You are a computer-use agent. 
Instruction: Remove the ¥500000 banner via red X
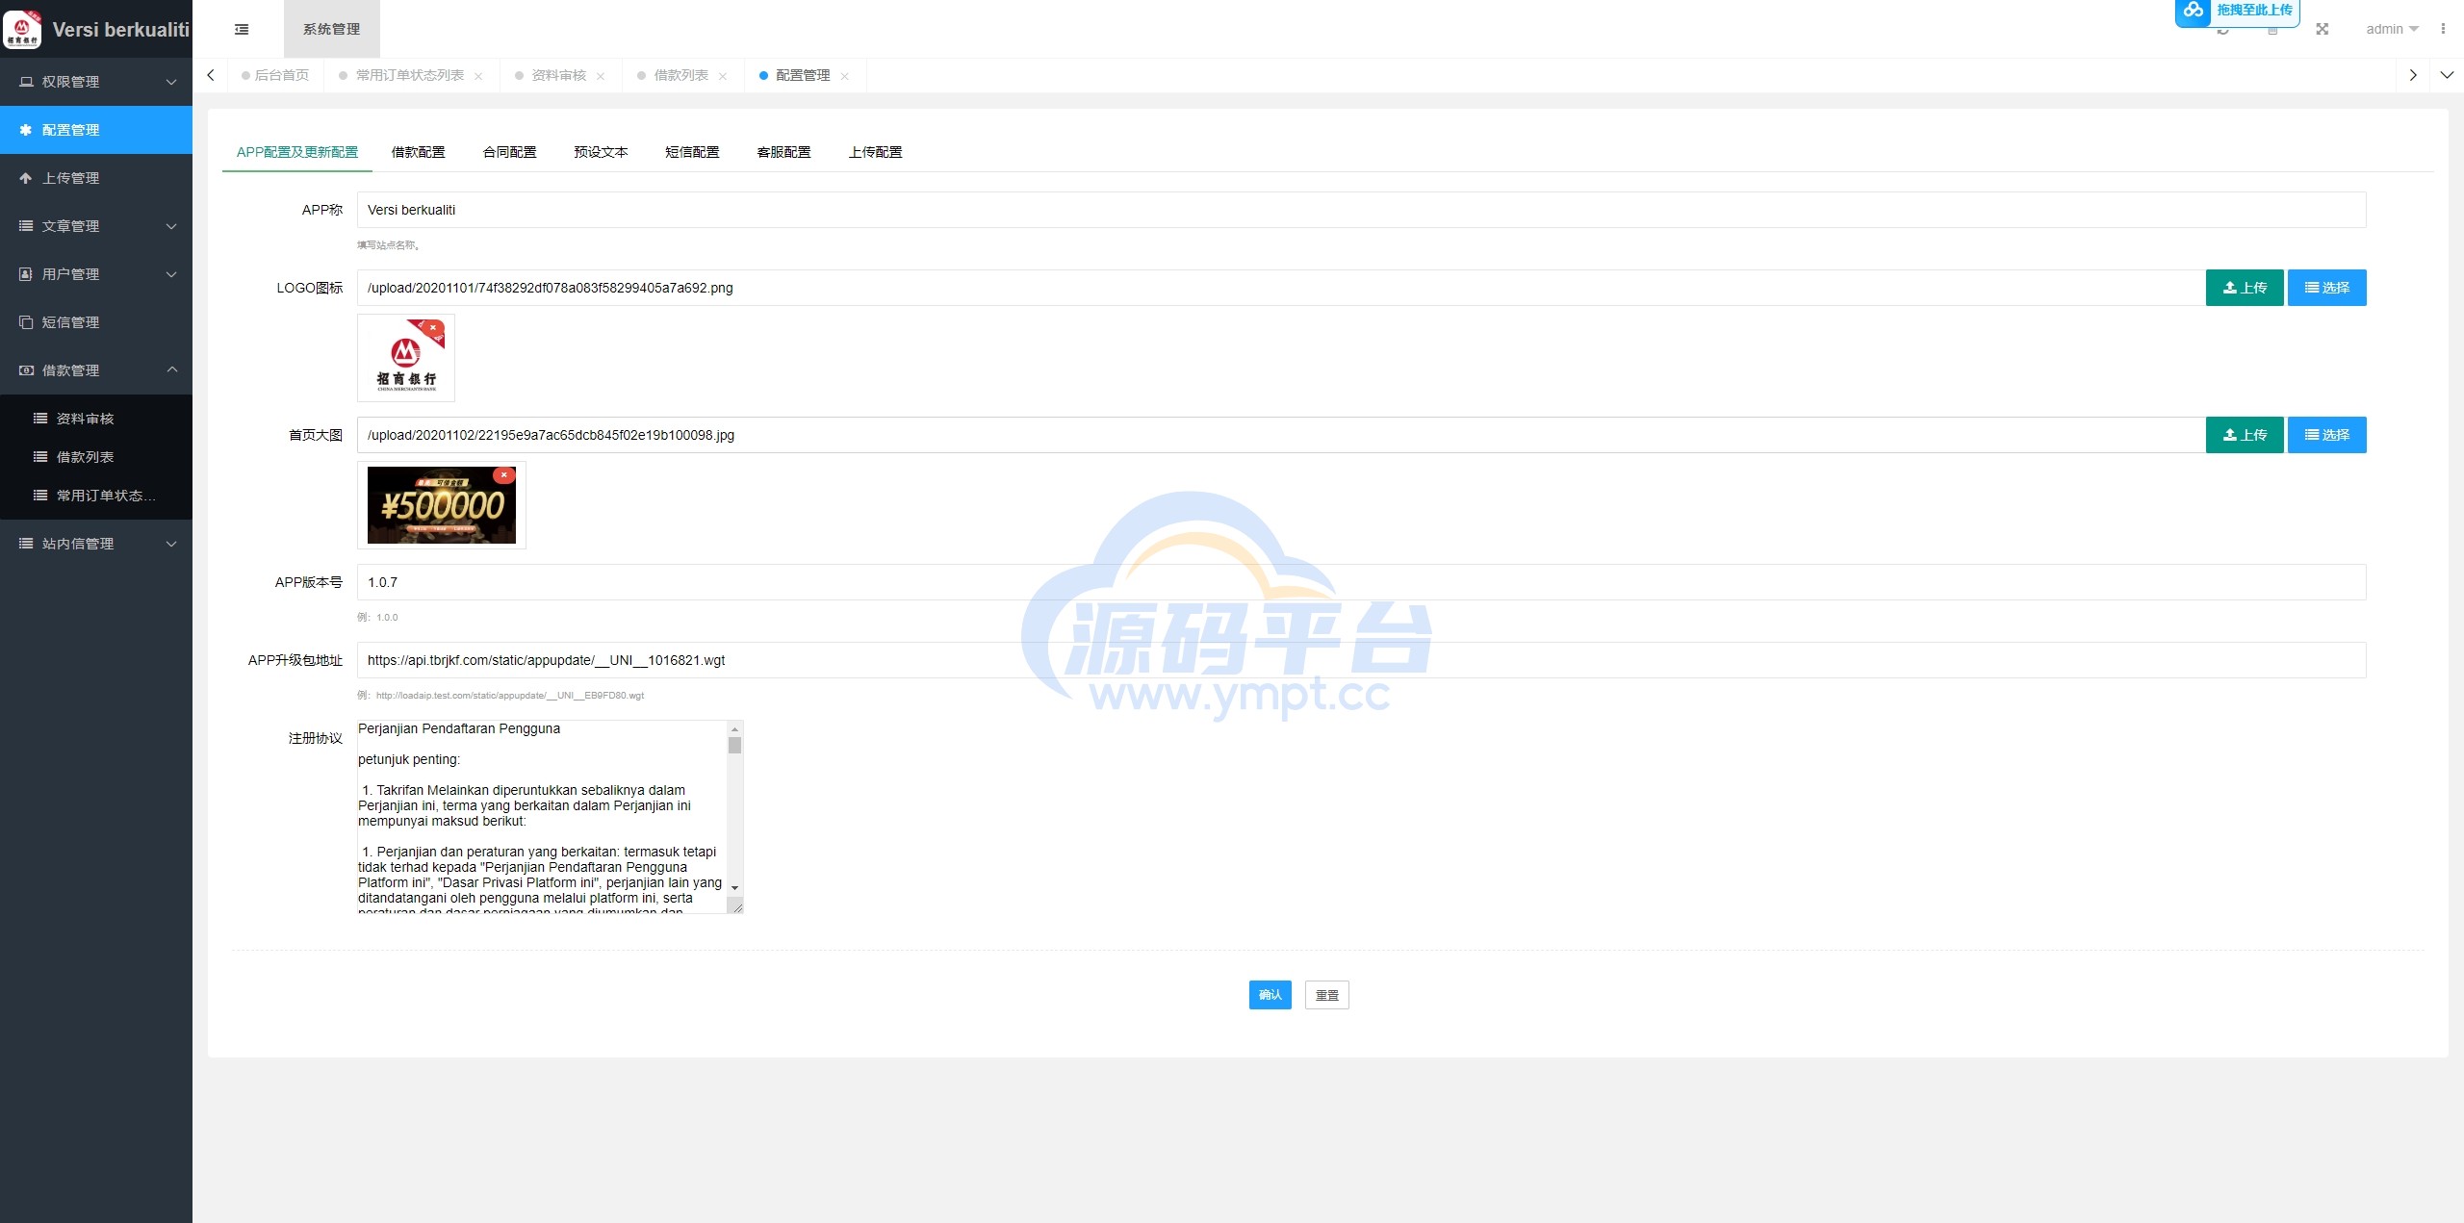pyautogui.click(x=503, y=475)
